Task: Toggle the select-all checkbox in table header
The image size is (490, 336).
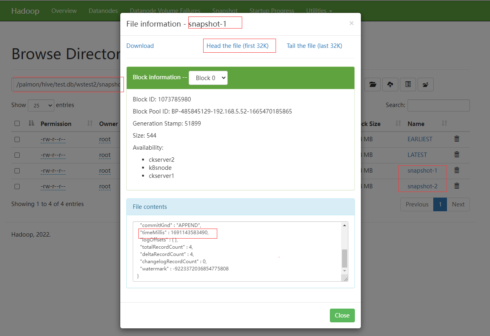Action: 17,124
